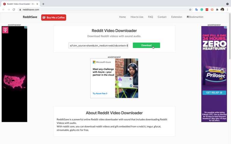Image resolution: width=231 pixels, height=144 pixels.
Task: Select the Reddit Video Downloader tab
Action: click(x=21, y=4)
